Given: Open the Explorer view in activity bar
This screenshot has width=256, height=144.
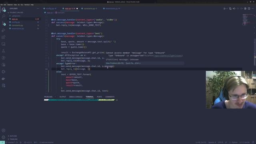Looking at the screenshot, I should [x=4, y=10].
